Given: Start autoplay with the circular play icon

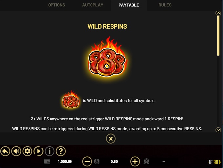Looking at the screenshot, I should 38,151.
